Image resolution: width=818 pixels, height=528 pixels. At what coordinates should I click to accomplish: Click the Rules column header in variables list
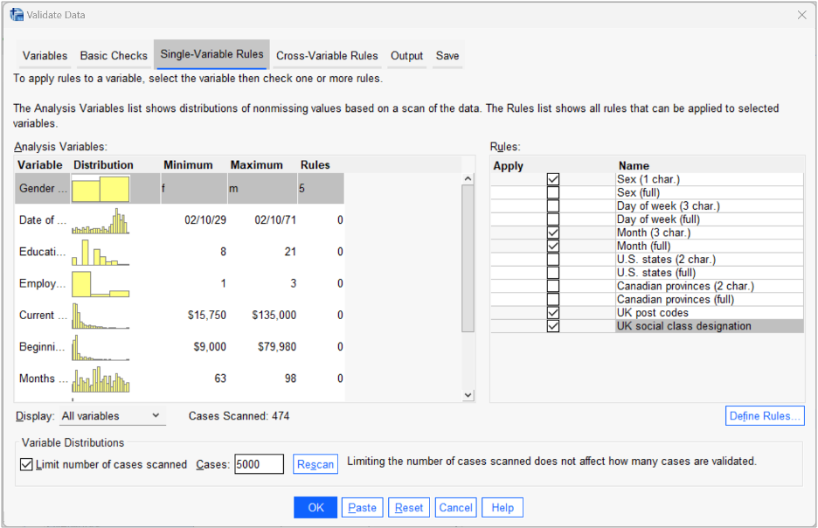coord(315,165)
